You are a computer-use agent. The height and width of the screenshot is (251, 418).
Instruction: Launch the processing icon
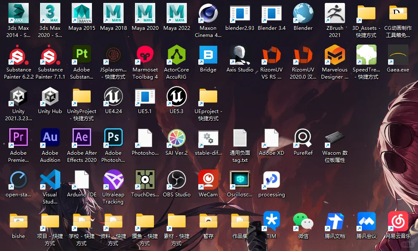point(272,180)
